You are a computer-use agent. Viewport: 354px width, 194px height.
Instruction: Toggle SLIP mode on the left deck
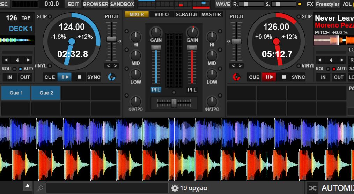point(50,16)
